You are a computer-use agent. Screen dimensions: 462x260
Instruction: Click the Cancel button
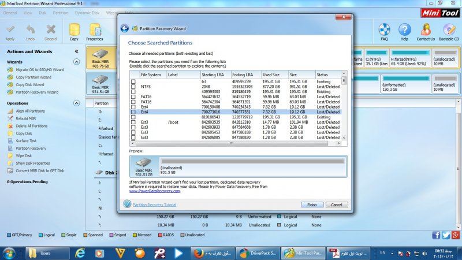pos(337,205)
